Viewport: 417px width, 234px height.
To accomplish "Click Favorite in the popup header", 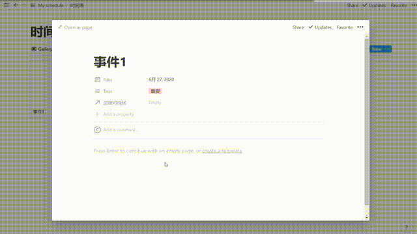I will (345, 27).
